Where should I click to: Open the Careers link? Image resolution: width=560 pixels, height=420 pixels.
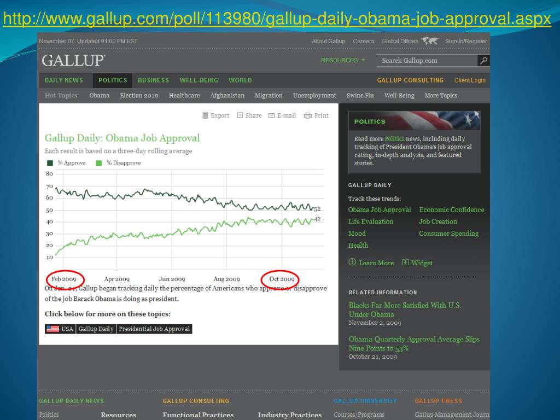point(364,41)
